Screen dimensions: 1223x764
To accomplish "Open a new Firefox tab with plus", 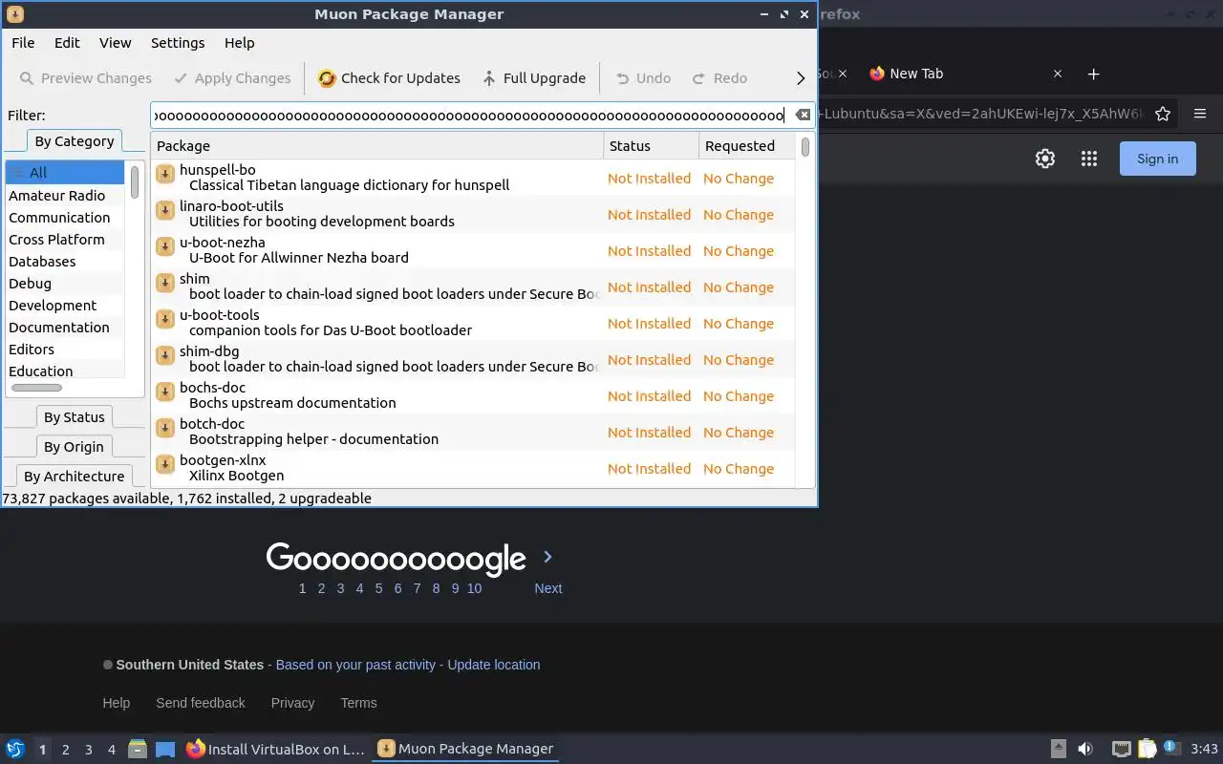I will pos(1094,74).
